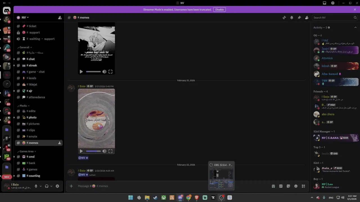Open Windows Start menu
The image size is (360, 202).
coord(130,198)
